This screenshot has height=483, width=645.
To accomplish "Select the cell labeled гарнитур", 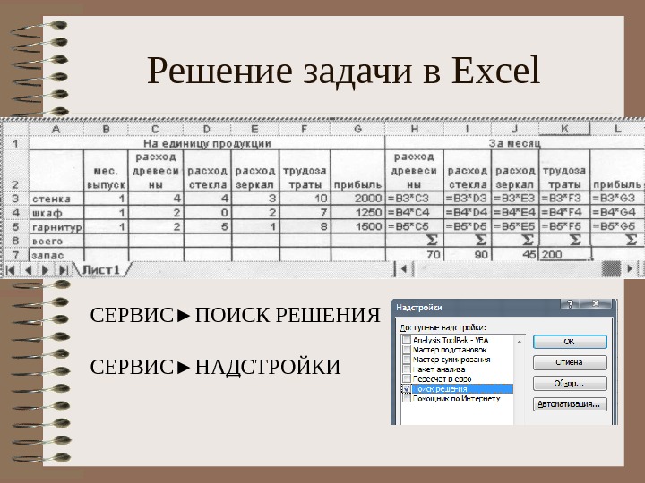I will [x=56, y=226].
